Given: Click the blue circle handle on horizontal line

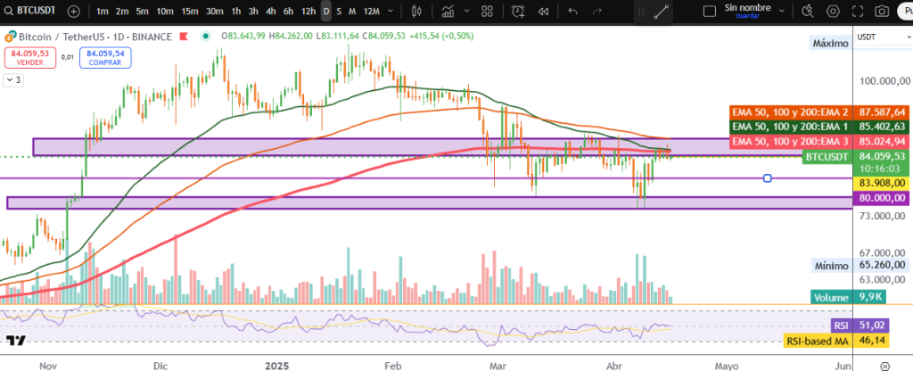Looking at the screenshot, I should coord(768,178).
